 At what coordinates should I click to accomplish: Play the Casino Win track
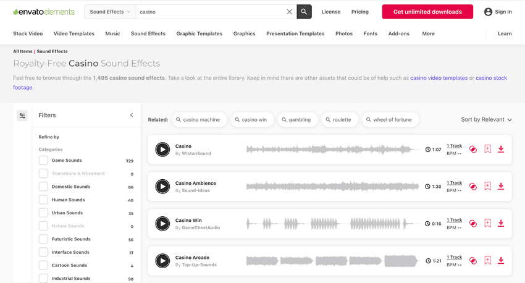(162, 224)
